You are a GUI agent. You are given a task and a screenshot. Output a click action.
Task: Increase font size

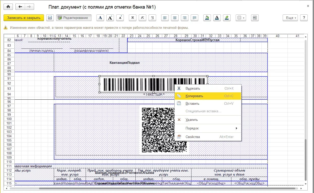[110, 18]
